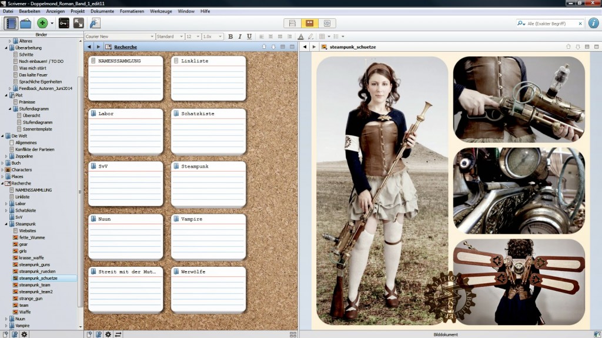Apply bold formatting

click(230, 36)
